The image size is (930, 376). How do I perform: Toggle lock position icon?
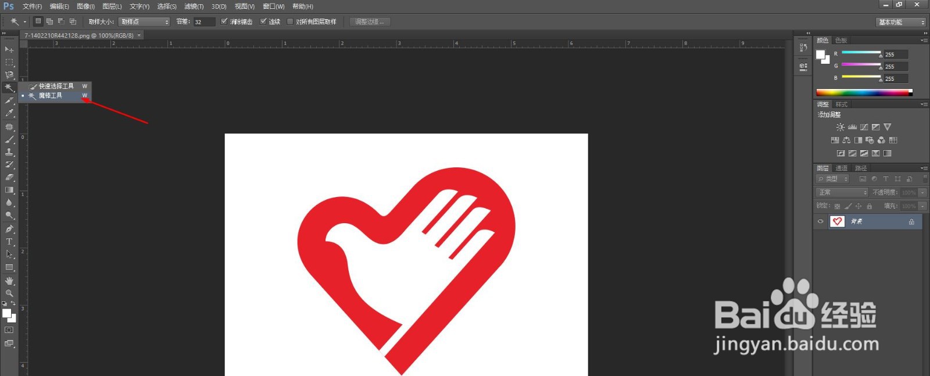pos(859,206)
